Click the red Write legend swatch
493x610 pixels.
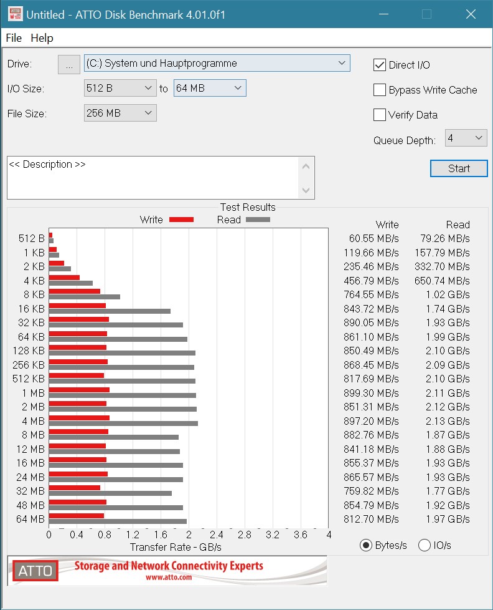(181, 220)
